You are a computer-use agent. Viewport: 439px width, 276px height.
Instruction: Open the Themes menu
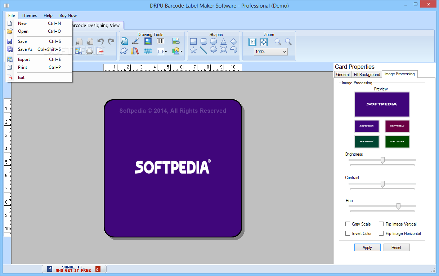pyautogui.click(x=29, y=15)
